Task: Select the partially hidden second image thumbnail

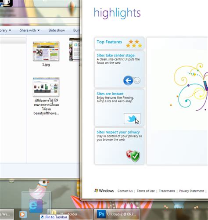Action: pyautogui.click(x=75, y=50)
